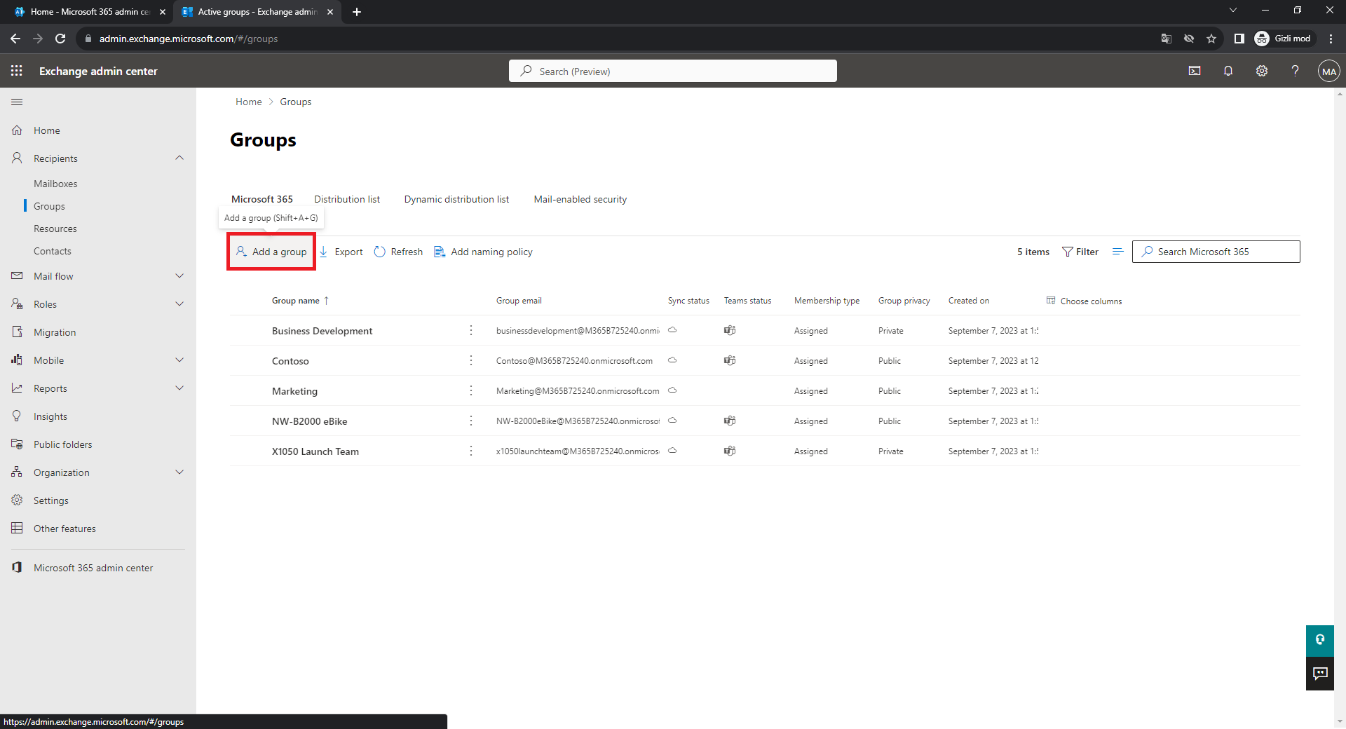Click the notifications bell icon

(x=1228, y=71)
